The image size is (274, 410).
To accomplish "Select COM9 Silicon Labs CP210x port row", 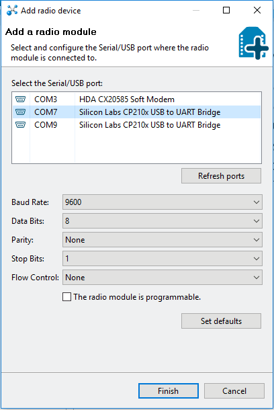I will (x=136, y=125).
